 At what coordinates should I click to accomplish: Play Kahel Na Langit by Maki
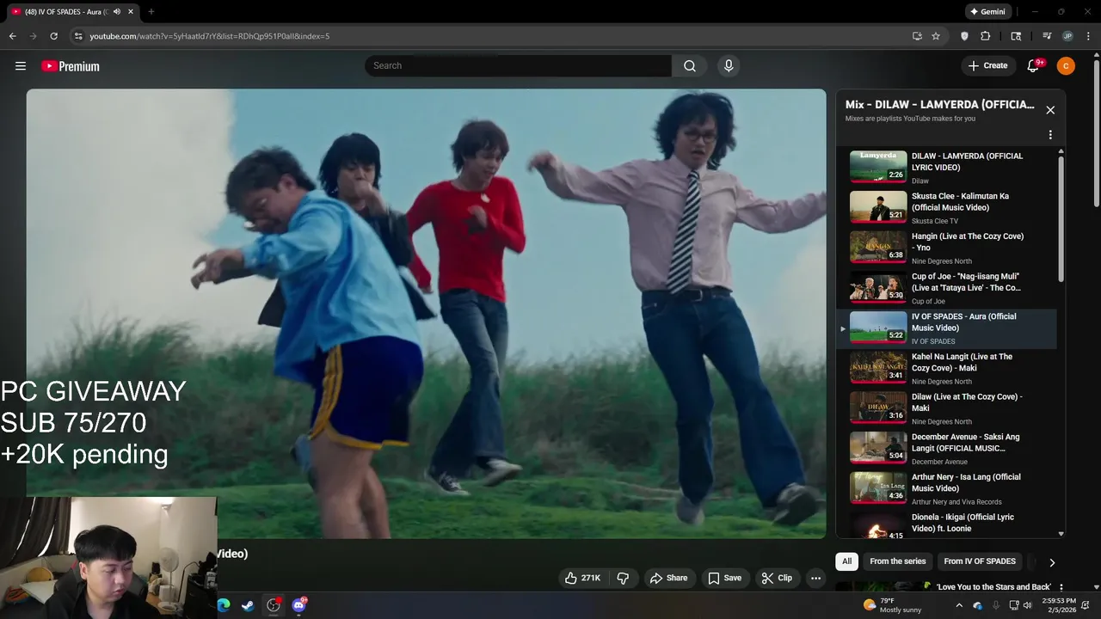946,368
